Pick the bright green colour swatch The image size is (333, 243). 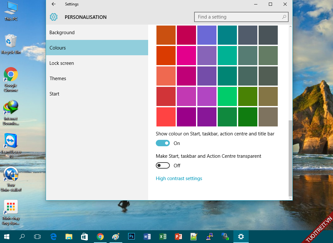(x=227, y=96)
